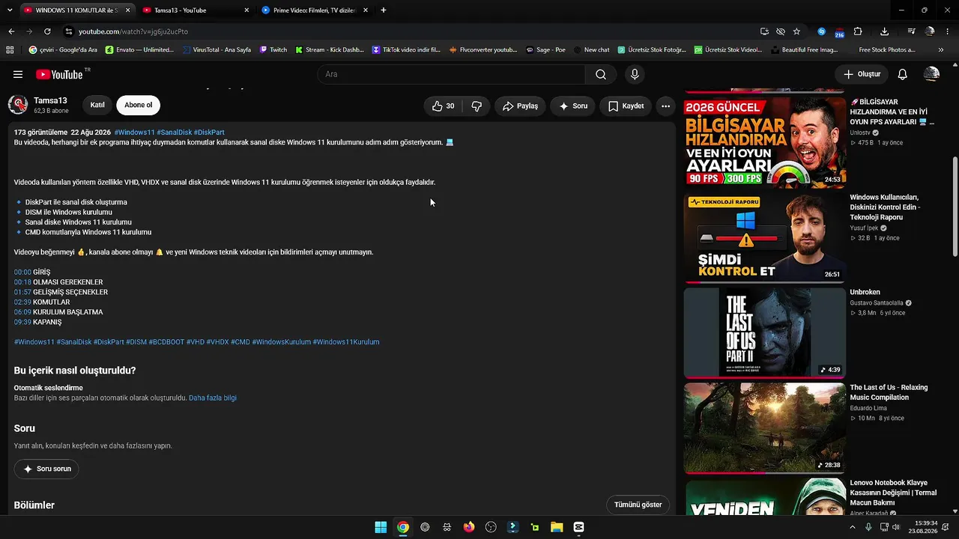The height and width of the screenshot is (539, 959).
Task: Jump to 06:09 KURULUM BAŞLATMA timestamp
Action: (22, 312)
